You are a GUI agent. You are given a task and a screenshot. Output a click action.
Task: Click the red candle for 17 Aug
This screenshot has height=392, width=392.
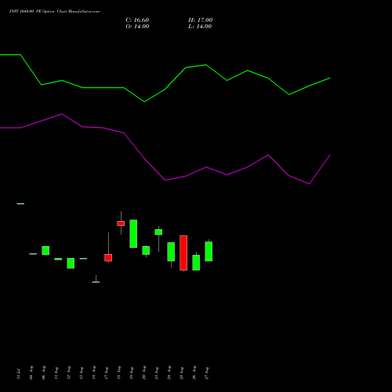coord(108,258)
